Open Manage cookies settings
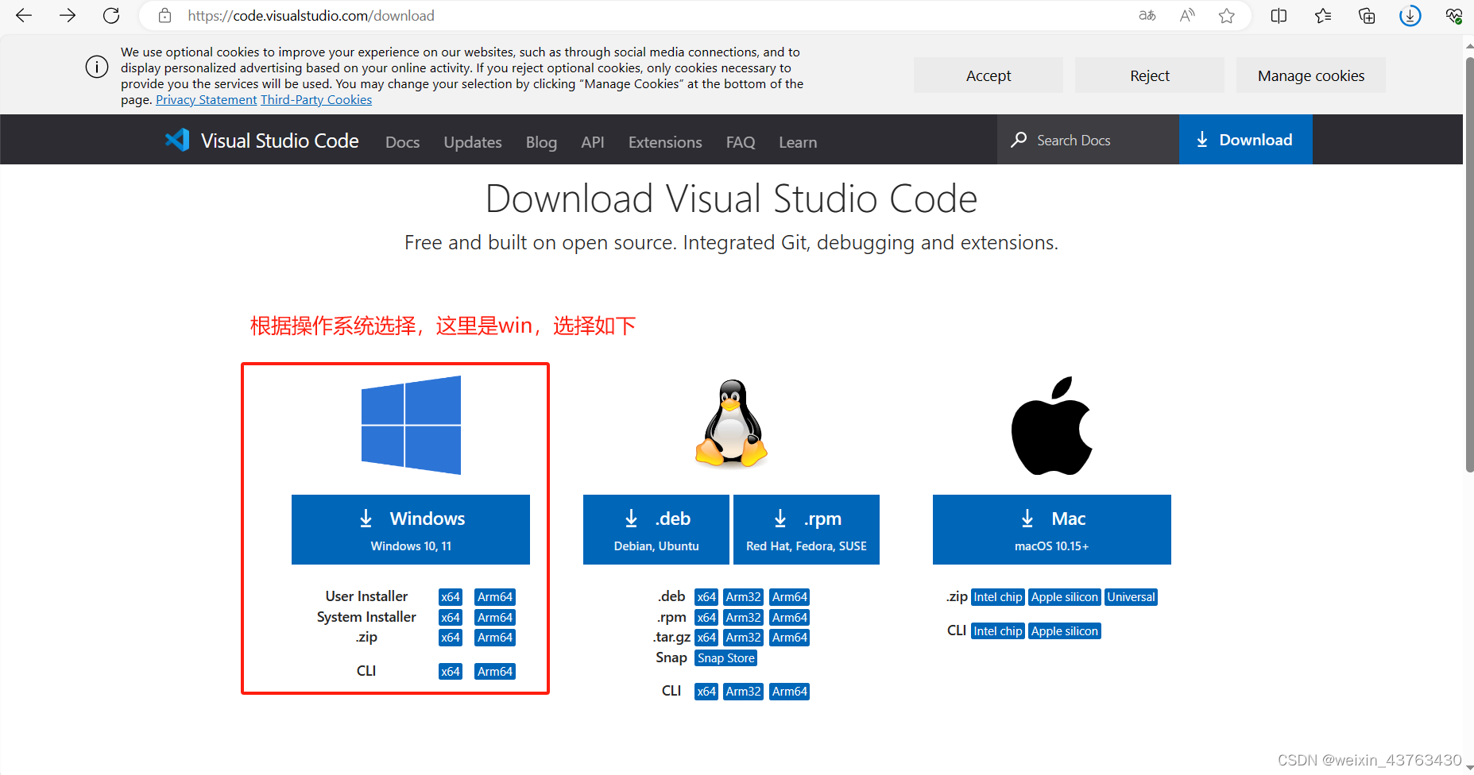This screenshot has width=1474, height=775. [1311, 75]
